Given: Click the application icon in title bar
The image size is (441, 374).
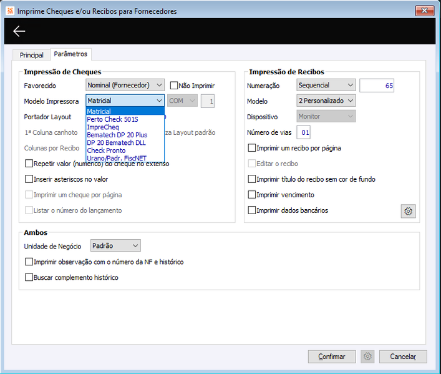Looking at the screenshot, I should tap(10, 11).
